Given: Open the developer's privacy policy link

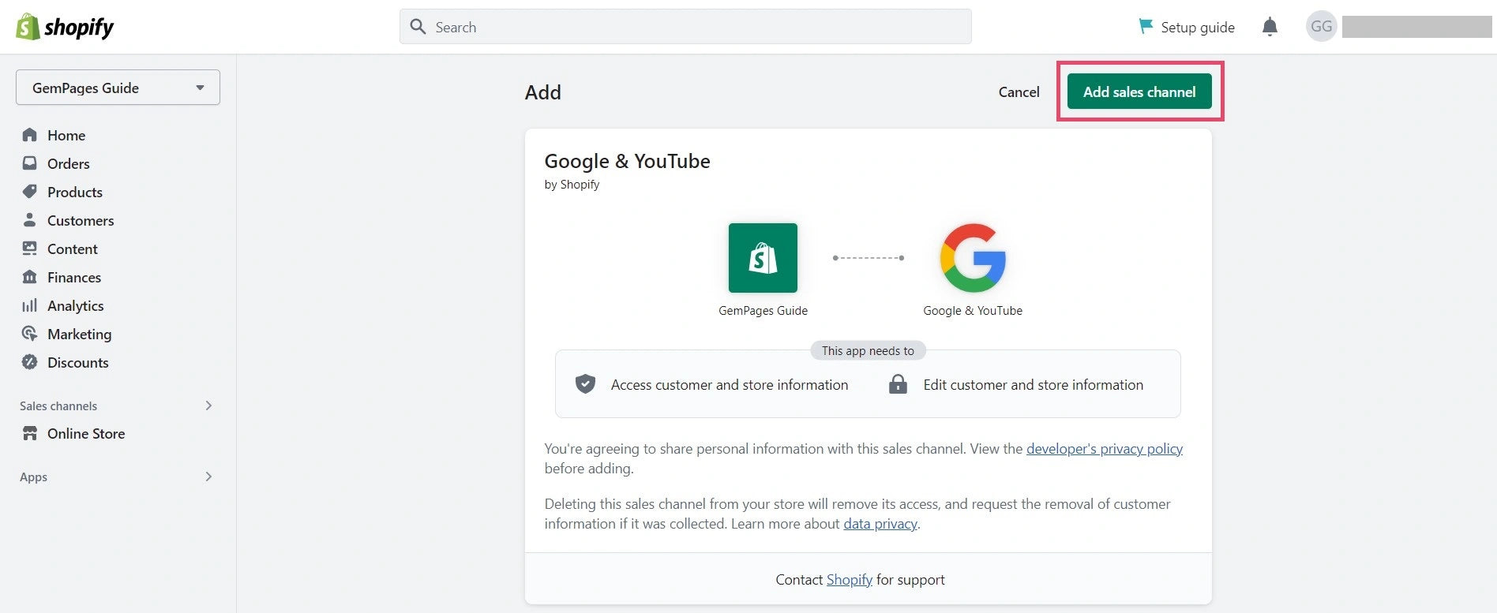Looking at the screenshot, I should pyautogui.click(x=1104, y=448).
